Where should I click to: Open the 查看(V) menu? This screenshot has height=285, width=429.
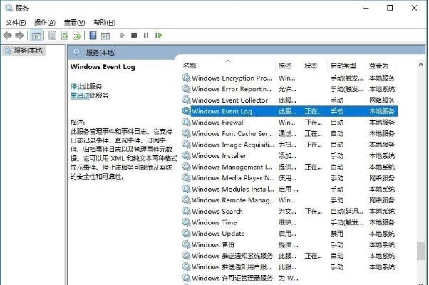[74, 22]
